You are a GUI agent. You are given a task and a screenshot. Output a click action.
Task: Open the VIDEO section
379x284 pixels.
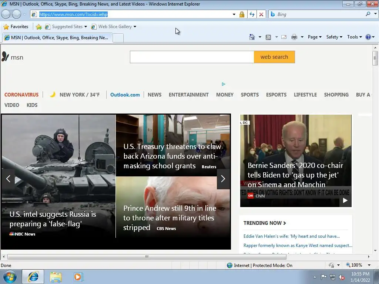click(x=11, y=105)
